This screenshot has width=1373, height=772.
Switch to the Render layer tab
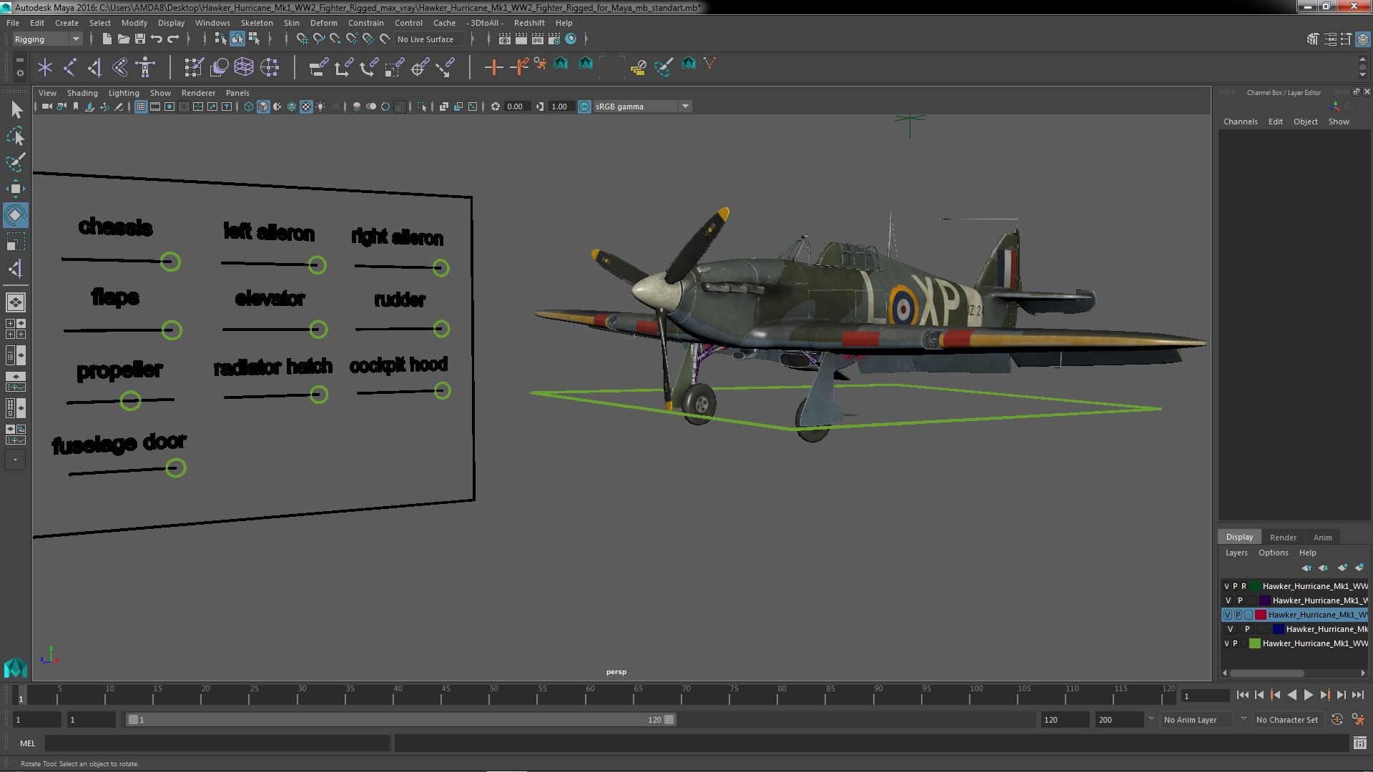pos(1283,538)
